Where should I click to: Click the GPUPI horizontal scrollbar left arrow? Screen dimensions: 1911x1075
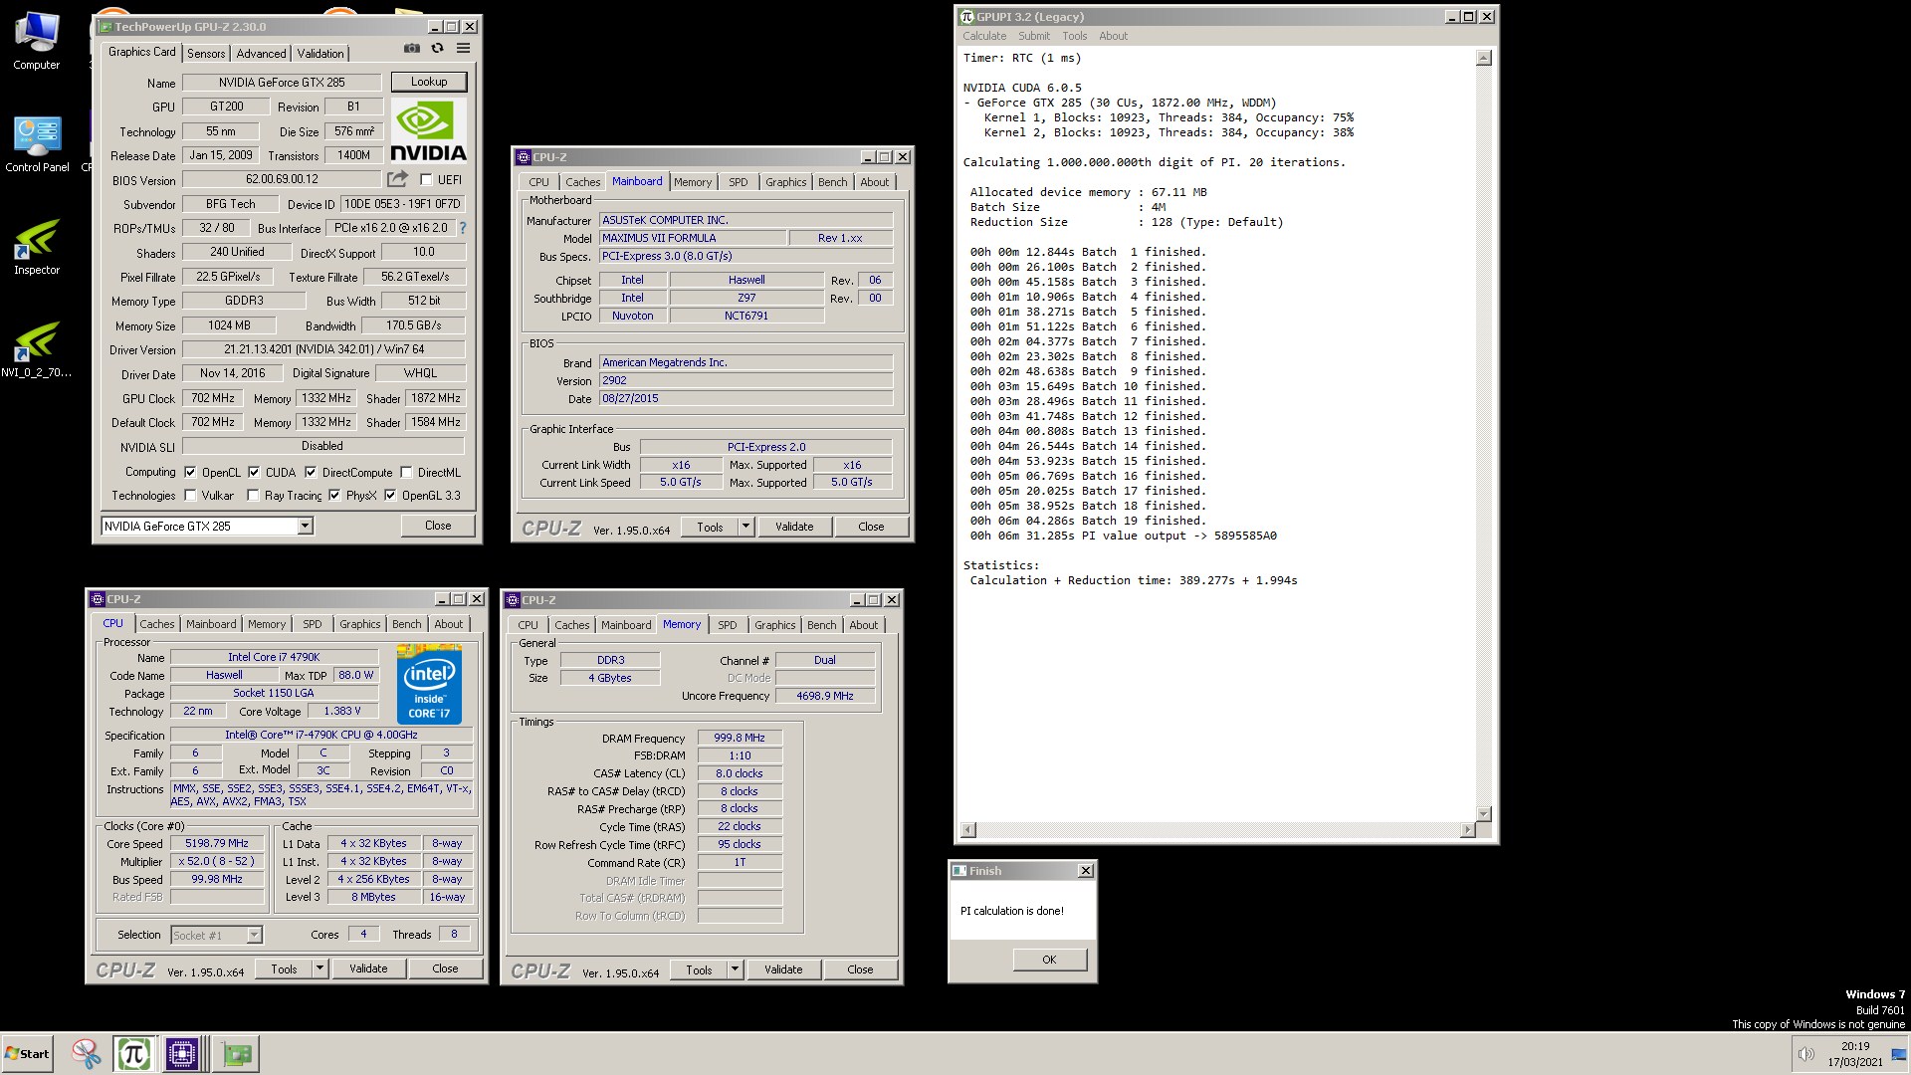coord(968,830)
